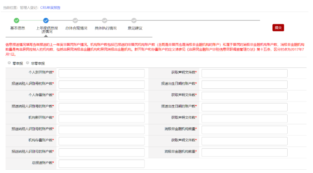Click the green check icon for 基本信息 step
This screenshot has height=173, width=313.
pyautogui.click(x=16, y=21)
